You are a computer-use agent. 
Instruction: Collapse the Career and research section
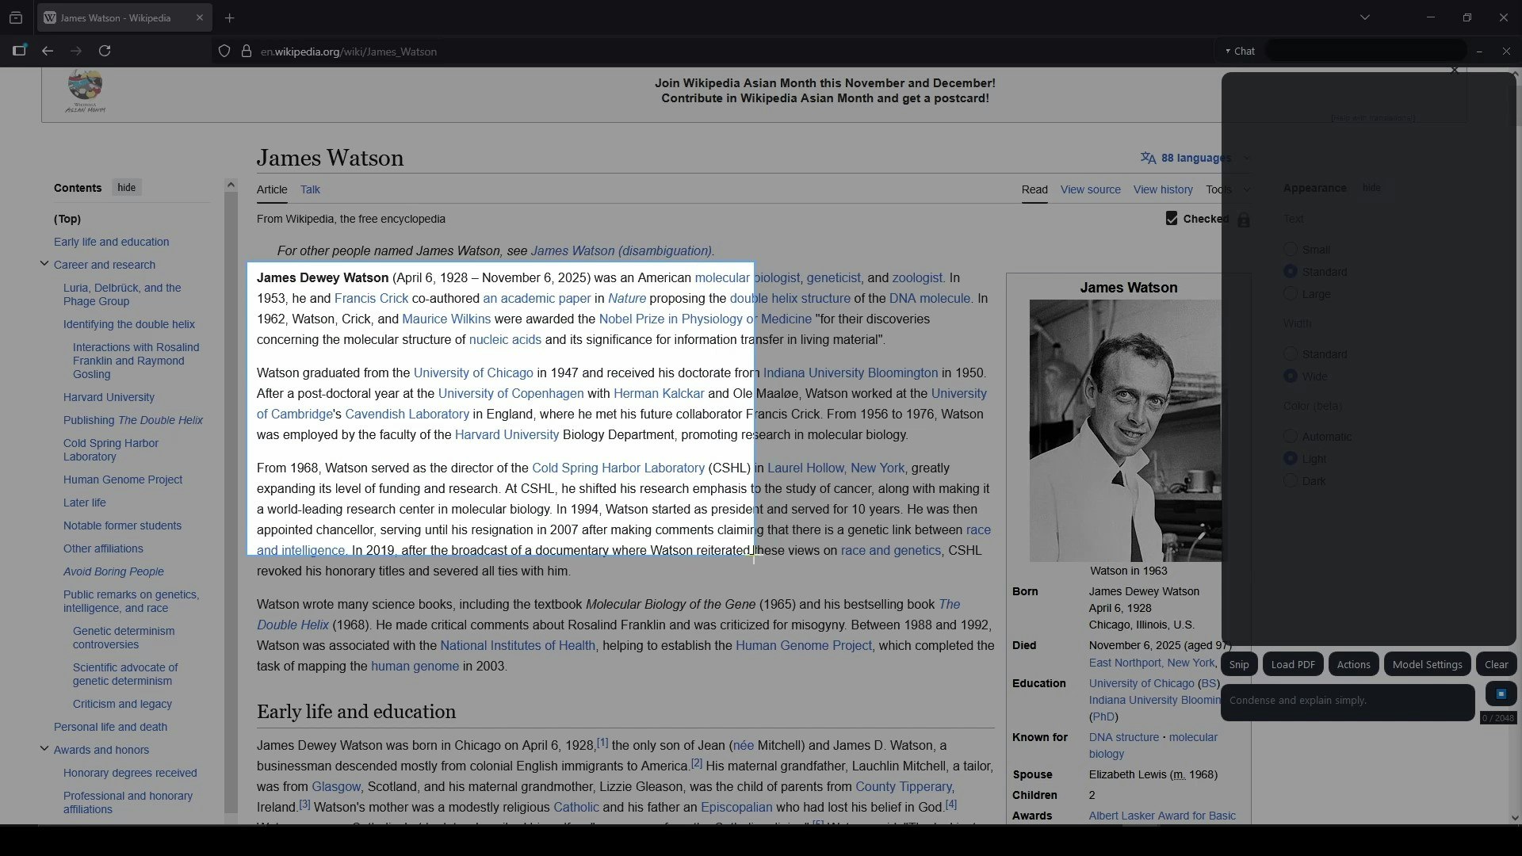(44, 265)
